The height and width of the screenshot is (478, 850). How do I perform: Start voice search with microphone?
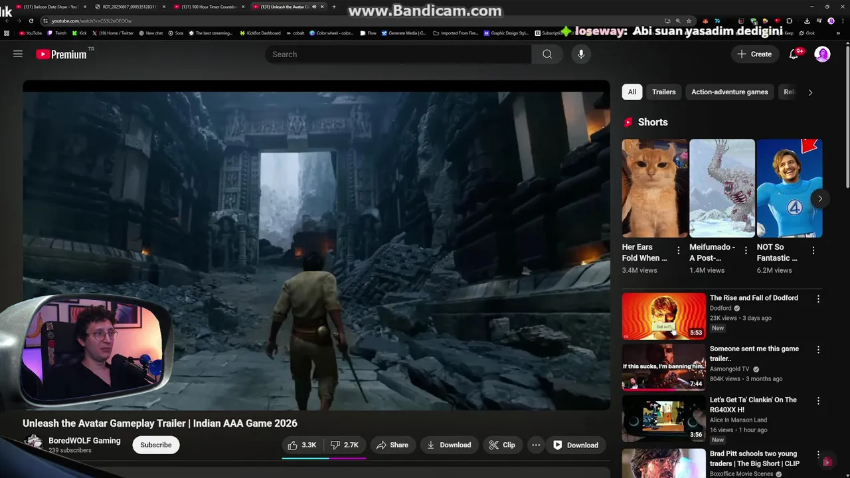click(x=581, y=54)
